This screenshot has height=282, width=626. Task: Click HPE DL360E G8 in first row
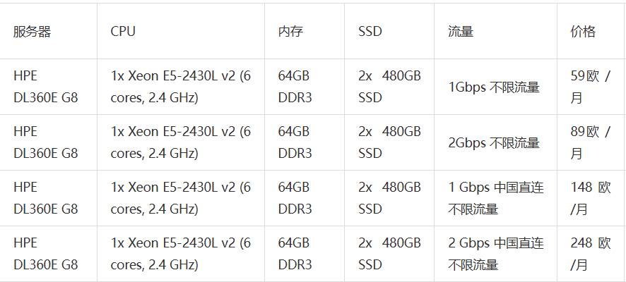click(x=48, y=87)
